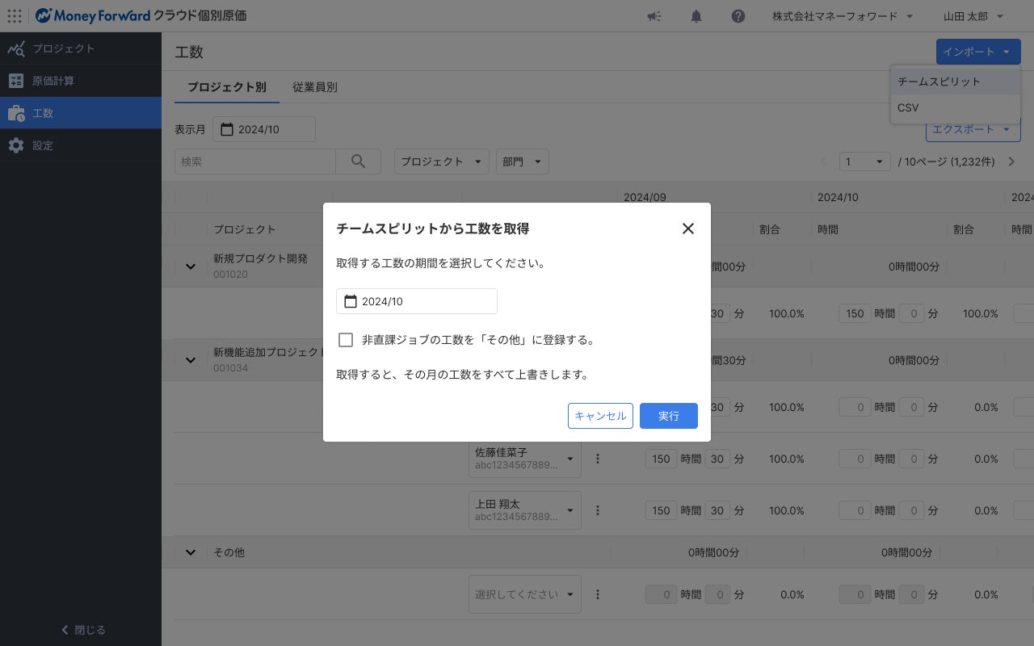Collapse the その他 group row

click(191, 552)
